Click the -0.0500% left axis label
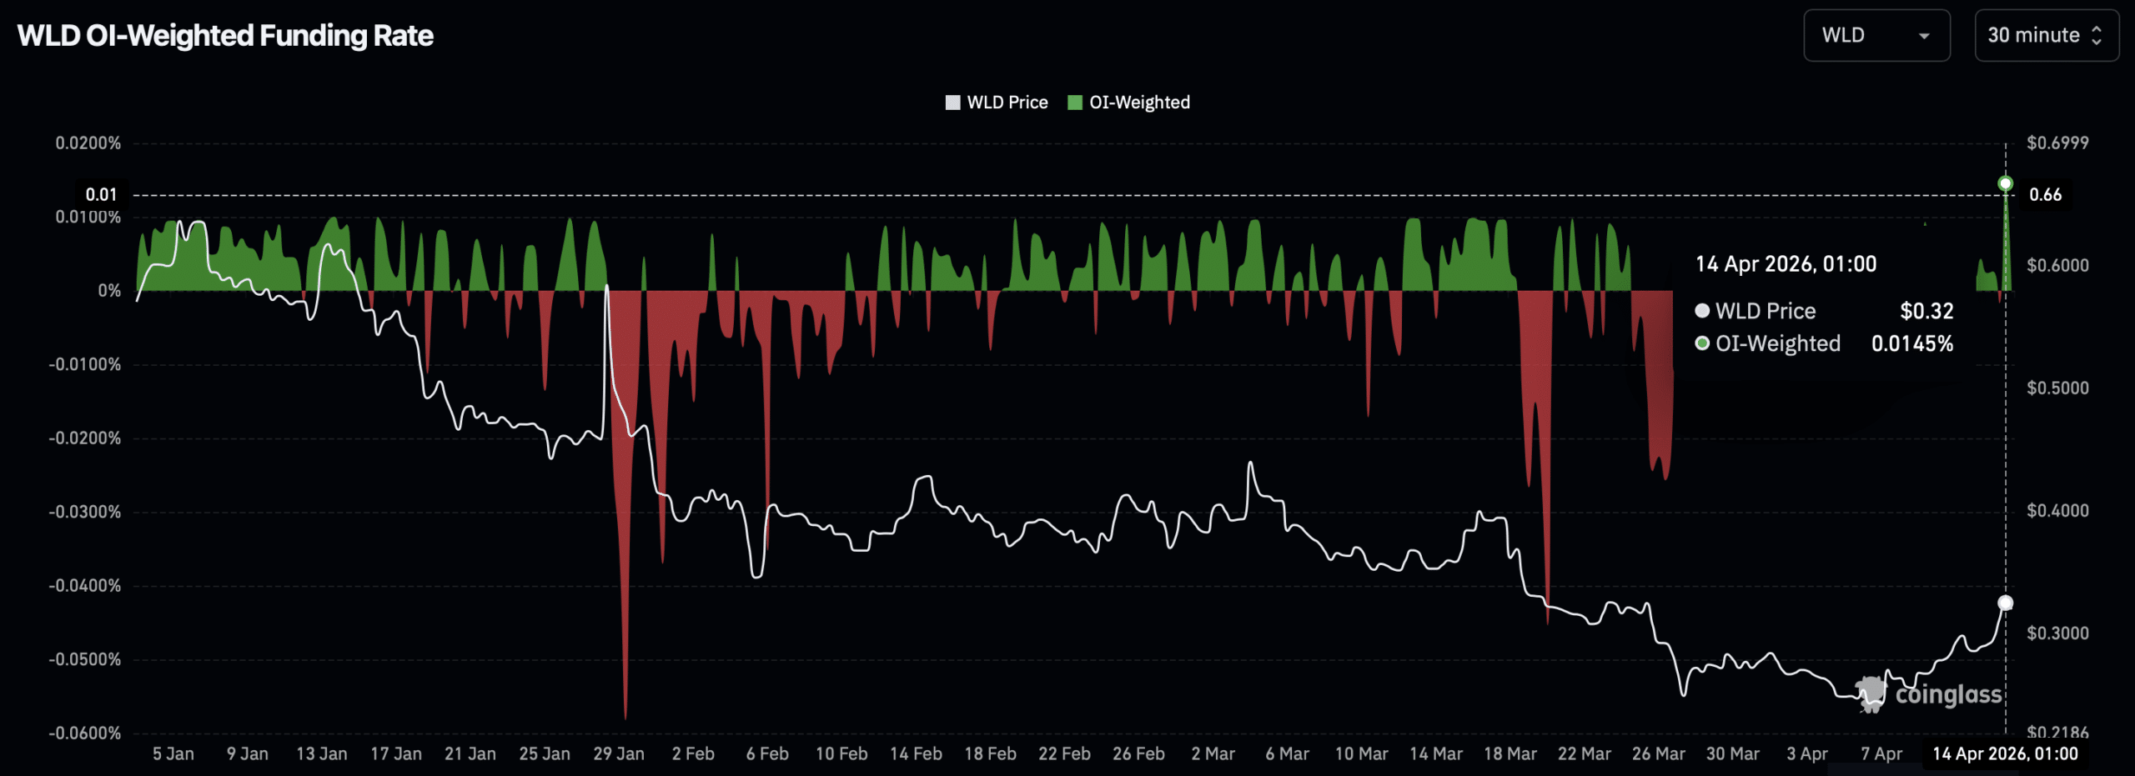 pos(85,659)
